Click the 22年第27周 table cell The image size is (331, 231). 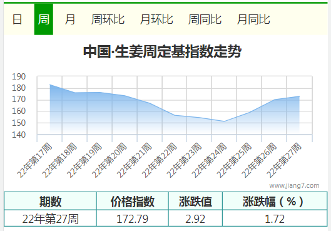point(50,218)
